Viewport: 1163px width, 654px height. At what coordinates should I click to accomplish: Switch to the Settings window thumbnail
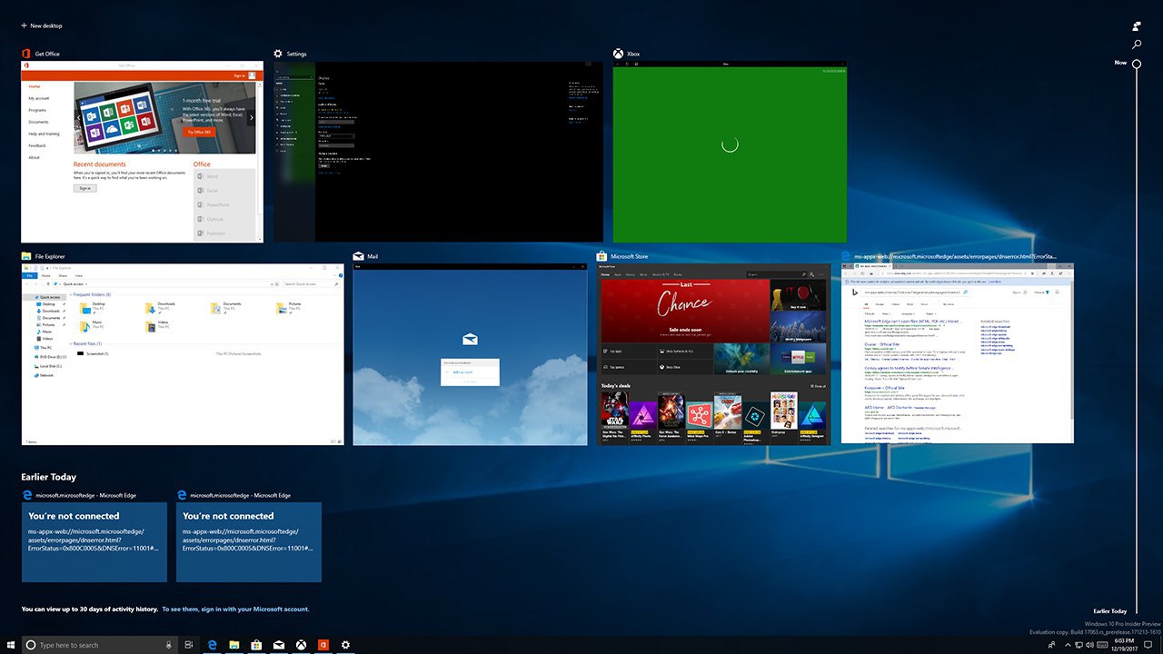point(439,152)
